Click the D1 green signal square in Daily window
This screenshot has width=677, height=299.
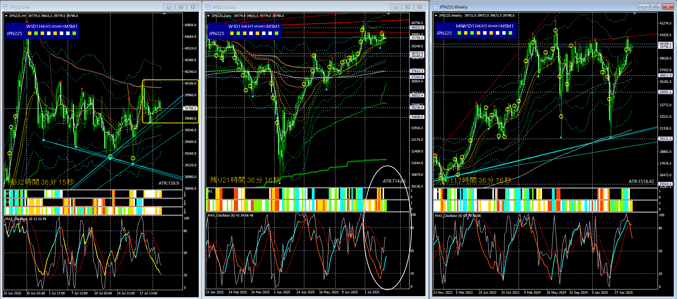pos(238,33)
